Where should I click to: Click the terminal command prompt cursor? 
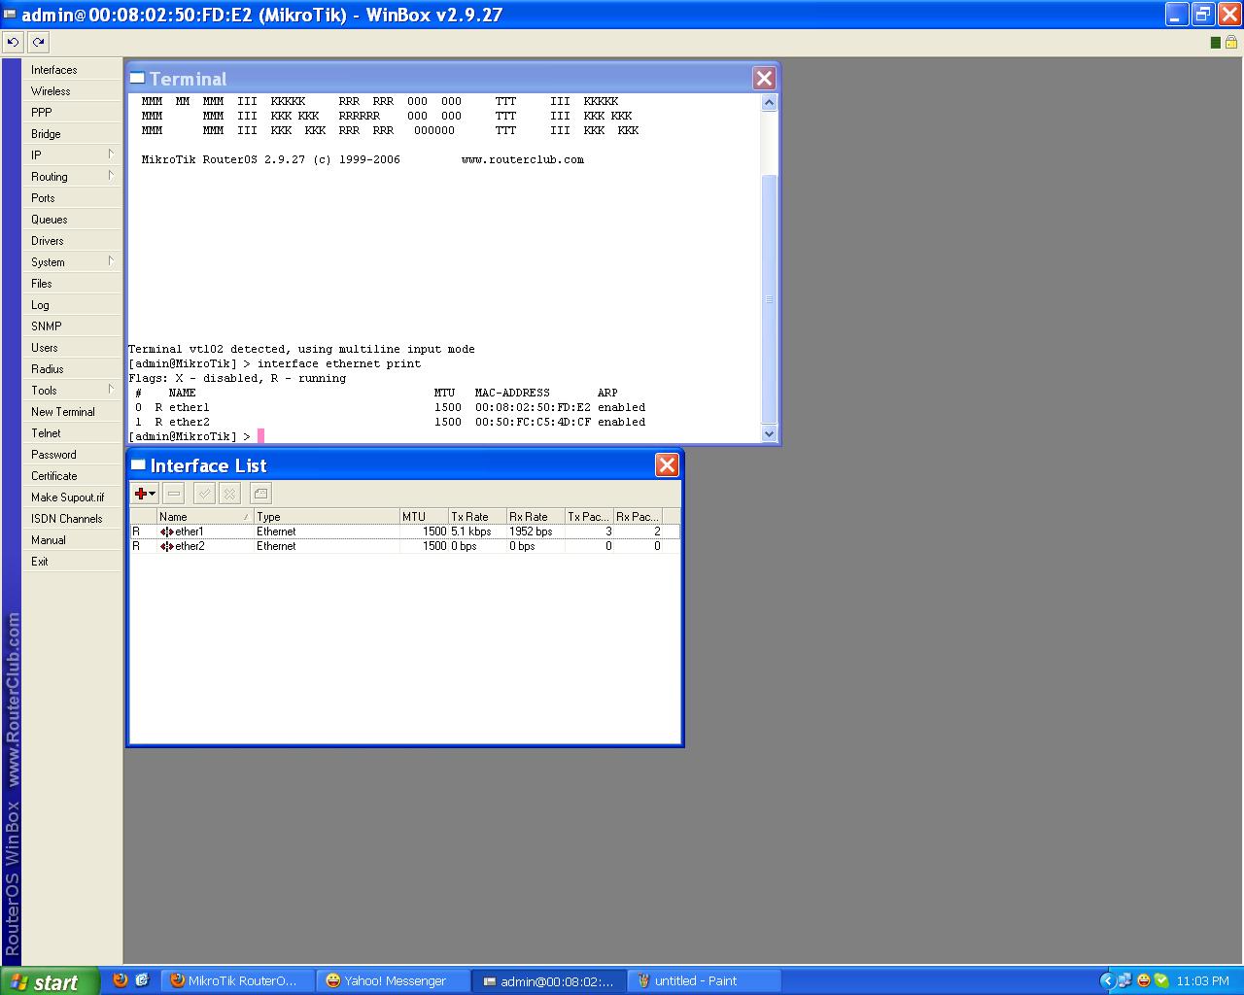(260, 436)
